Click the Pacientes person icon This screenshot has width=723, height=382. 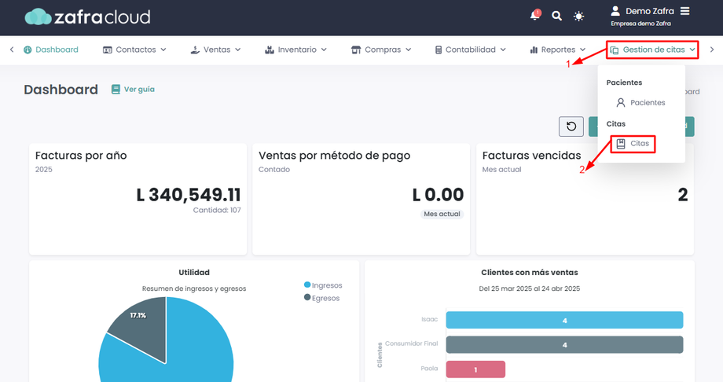[x=621, y=103]
